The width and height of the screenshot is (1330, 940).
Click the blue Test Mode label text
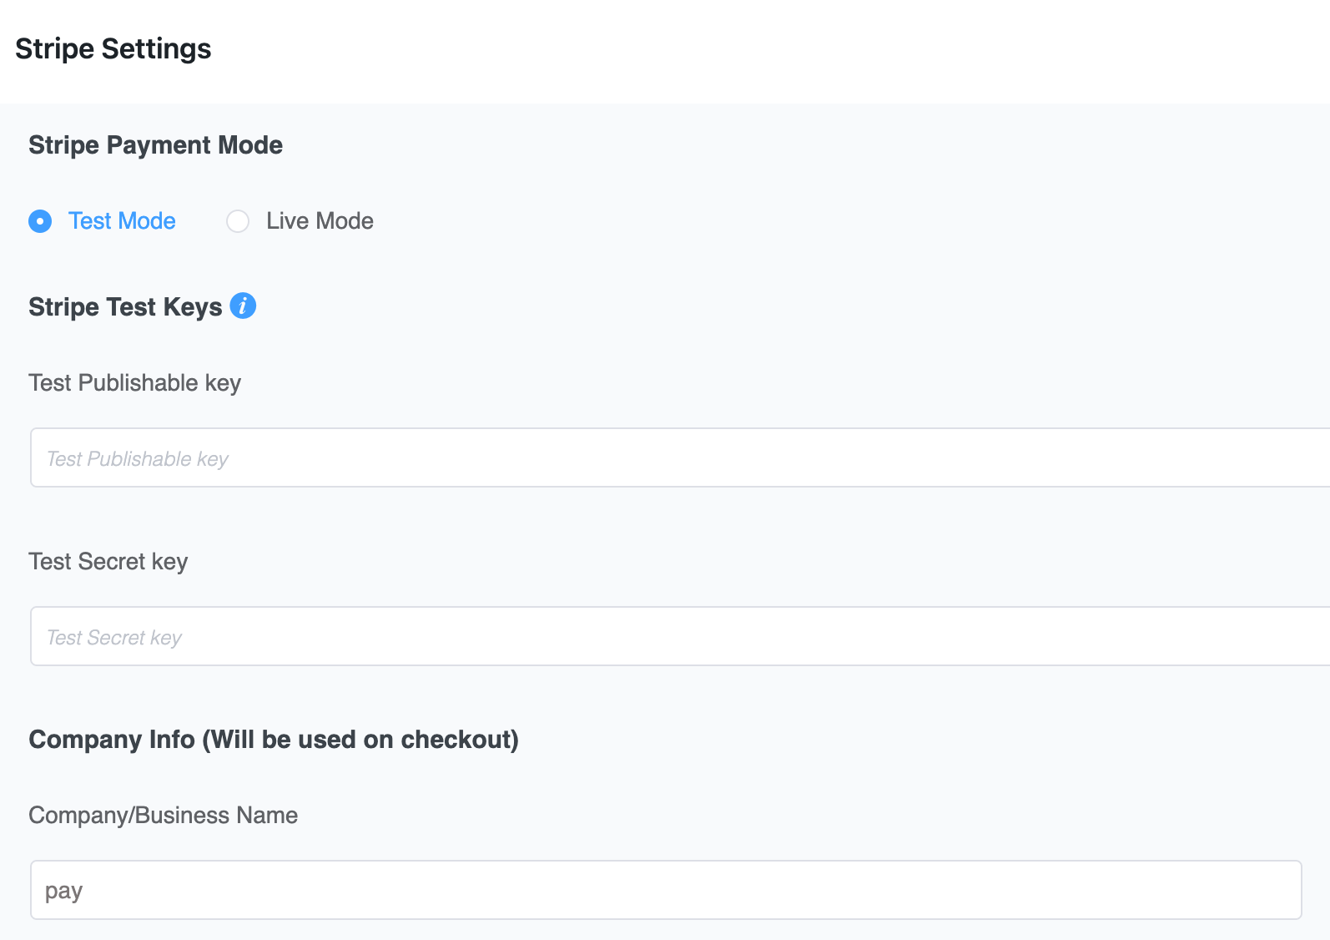[122, 220]
